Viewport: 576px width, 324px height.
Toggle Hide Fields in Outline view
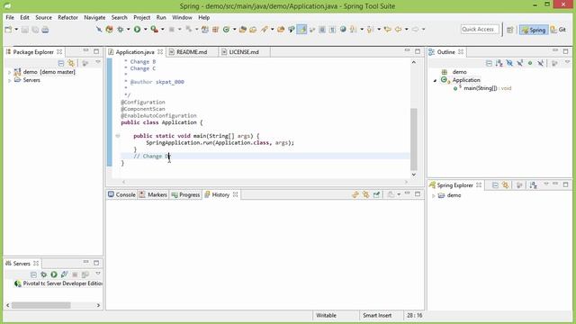(x=509, y=63)
